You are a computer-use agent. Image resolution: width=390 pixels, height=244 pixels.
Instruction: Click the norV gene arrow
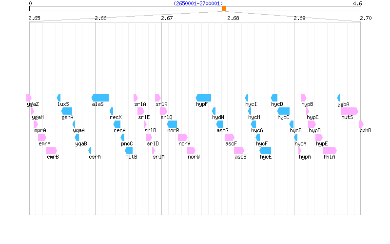pos(182,137)
